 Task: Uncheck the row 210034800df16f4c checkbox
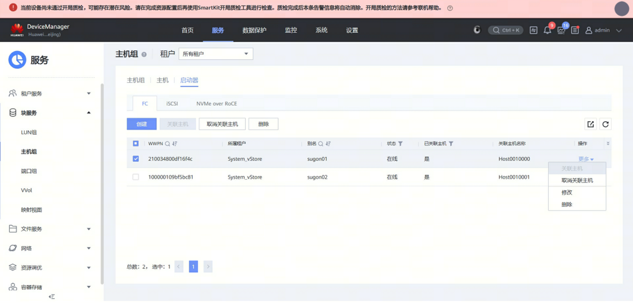point(136,159)
